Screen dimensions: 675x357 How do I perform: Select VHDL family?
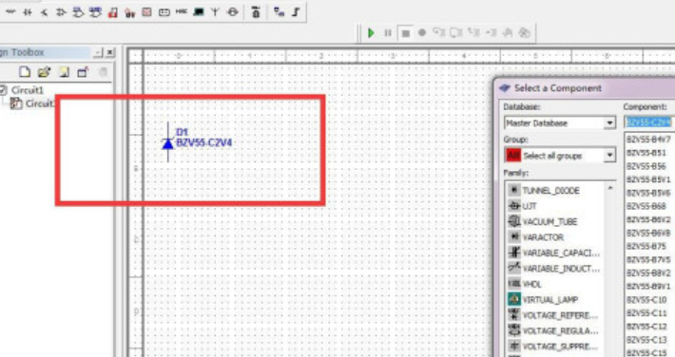532,284
